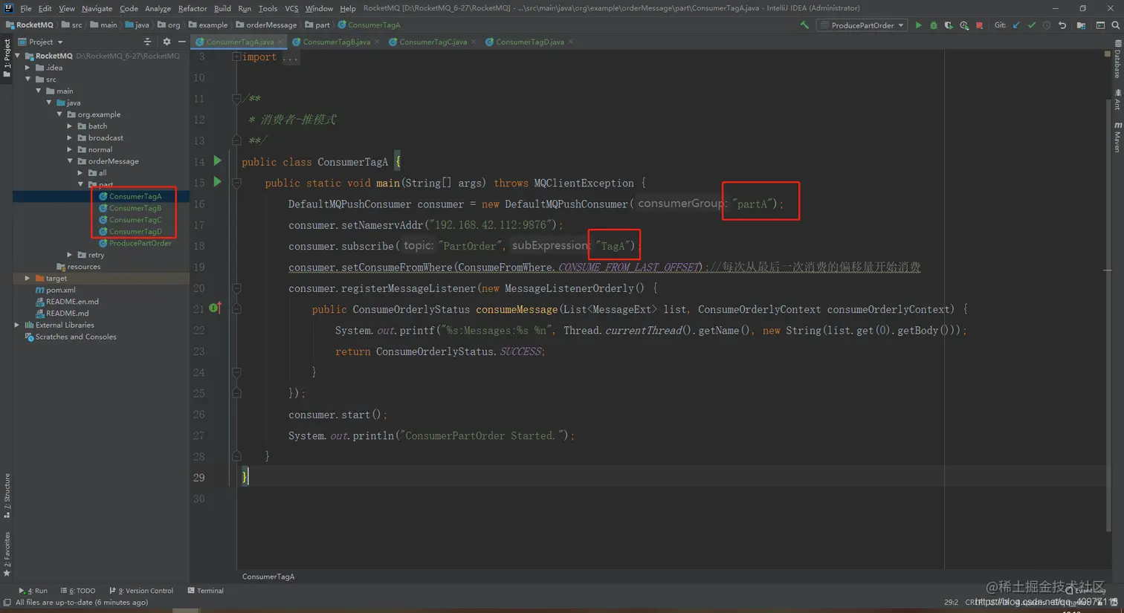Switch to ConsumerTagD.java tab
Viewport: 1124px width, 613px height.
(529, 42)
